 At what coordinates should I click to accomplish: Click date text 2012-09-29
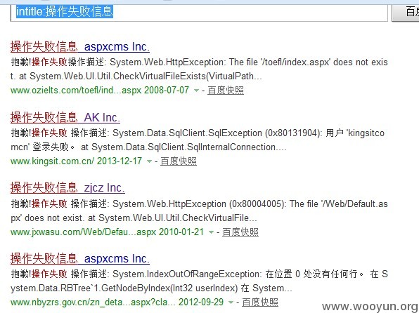(201, 302)
